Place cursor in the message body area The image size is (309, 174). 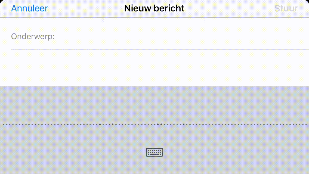pos(154,68)
